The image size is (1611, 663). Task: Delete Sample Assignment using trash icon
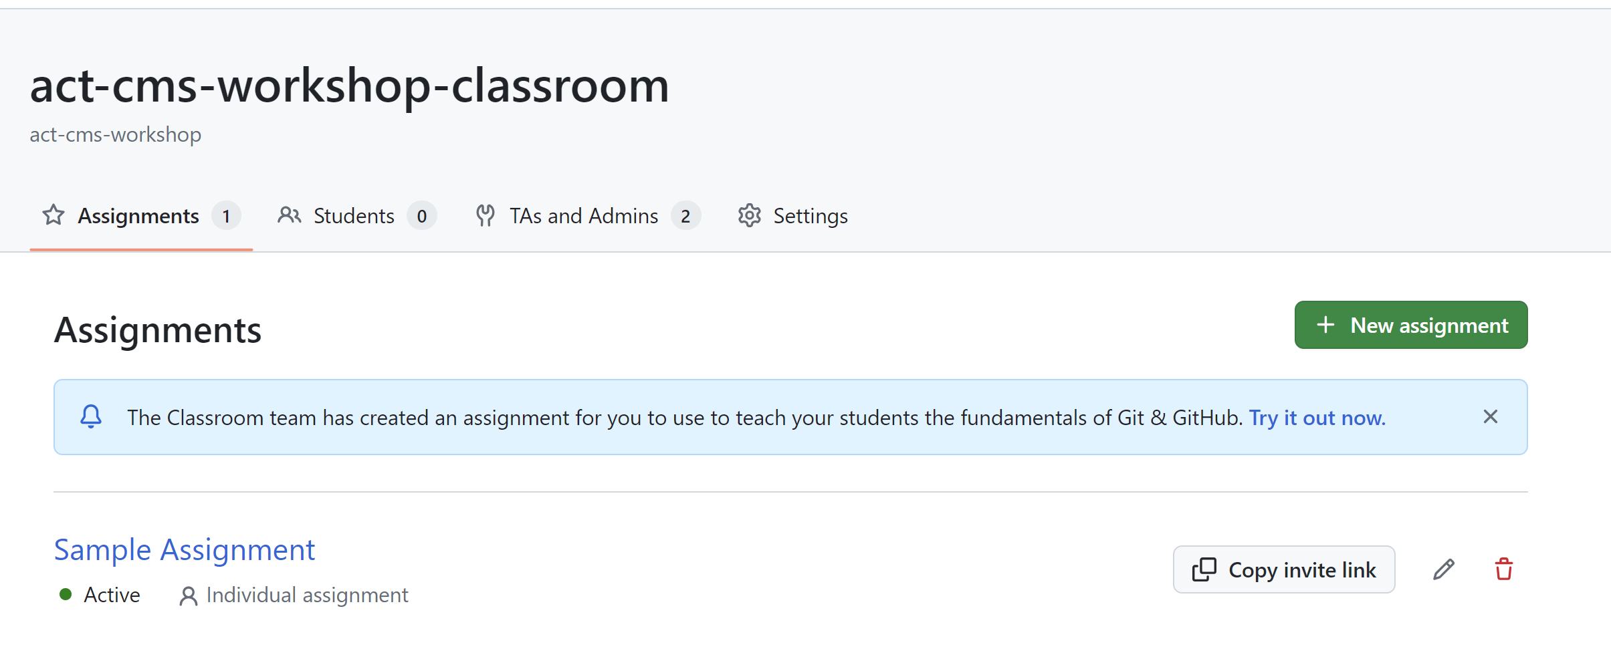[1504, 569]
